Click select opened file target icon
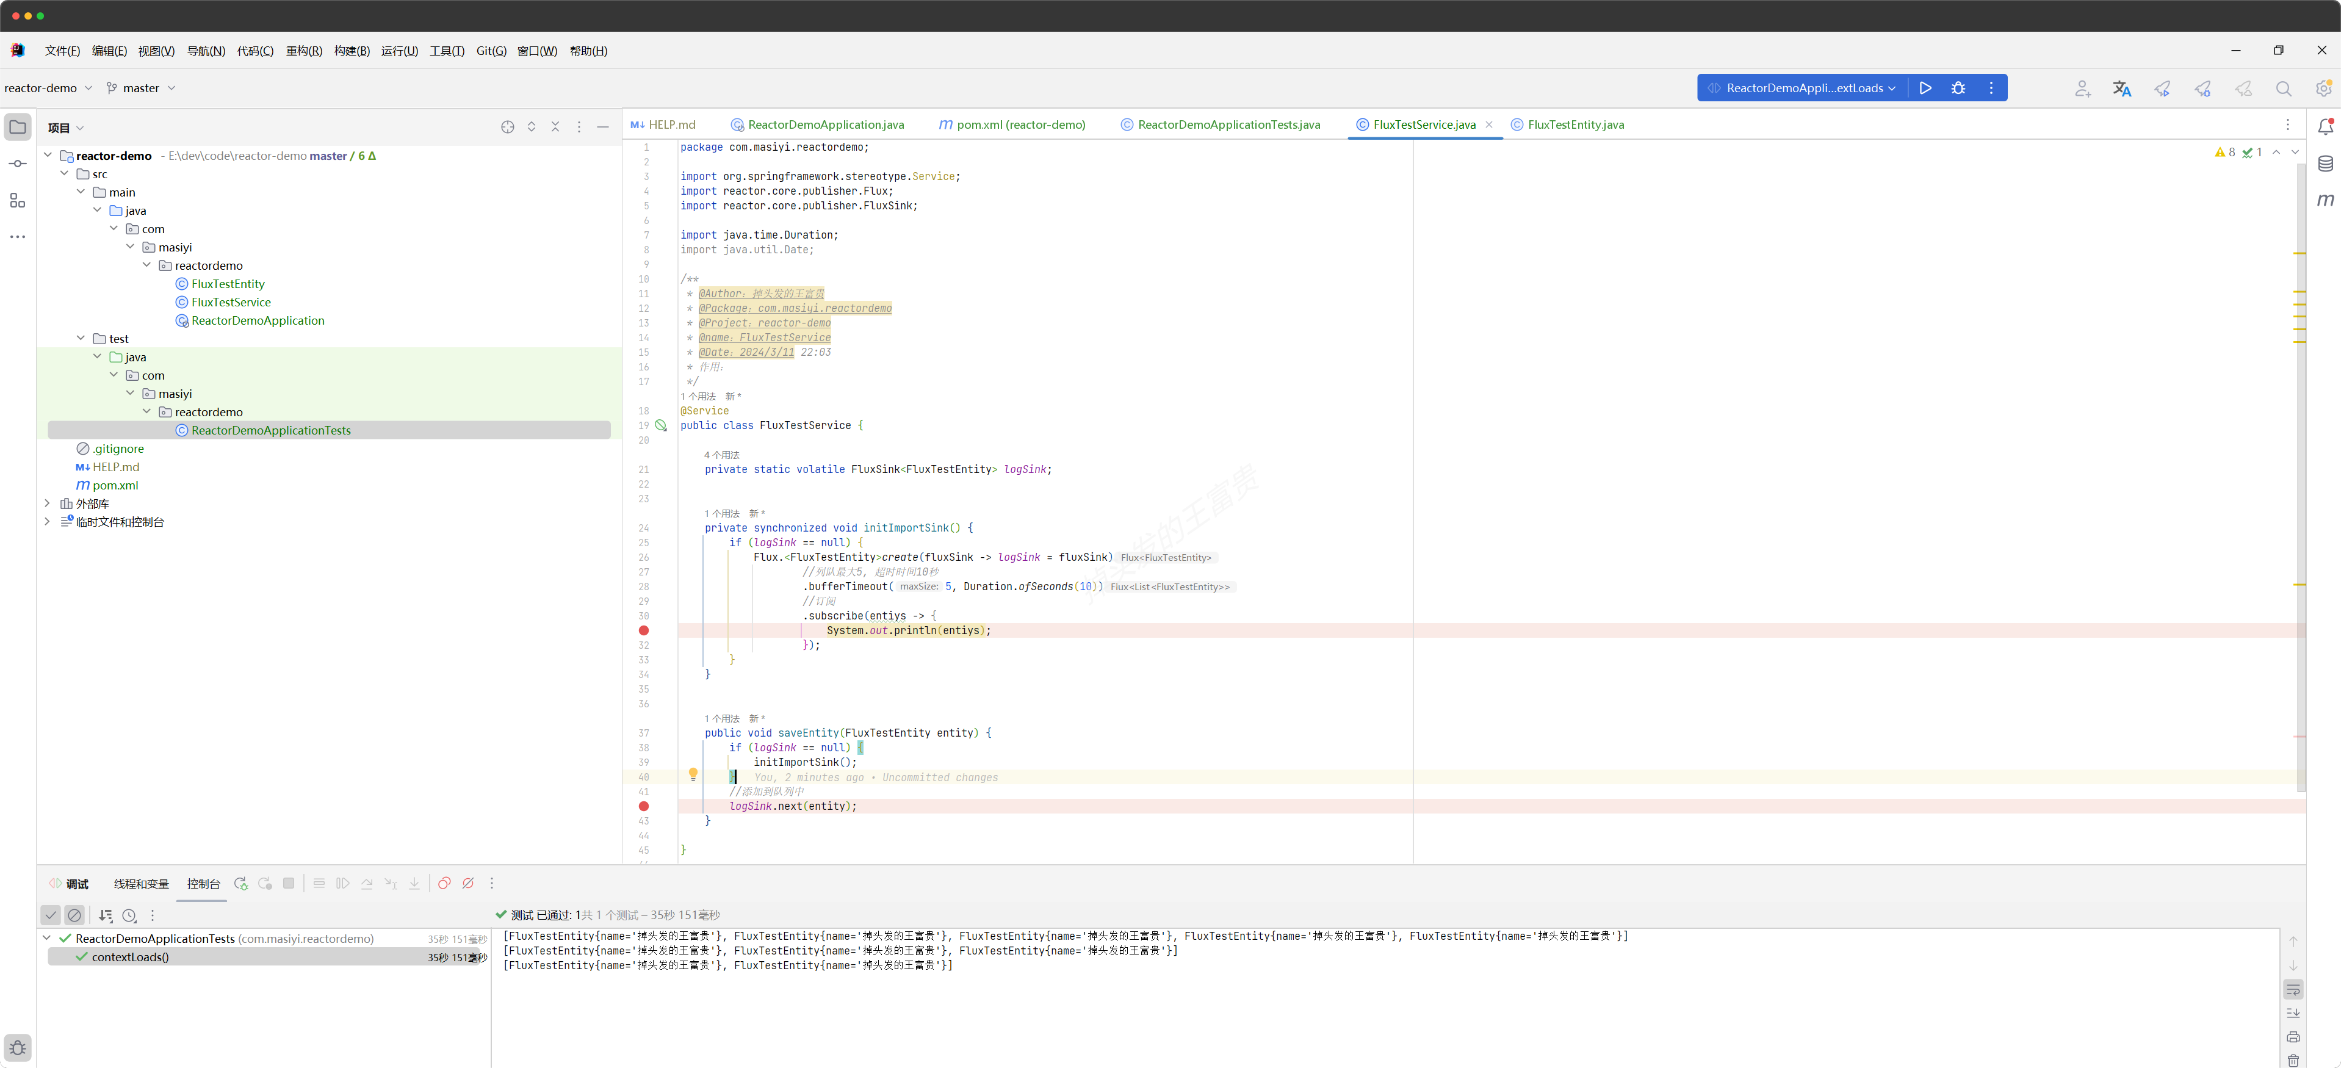The width and height of the screenshot is (2341, 1068). tap(507, 128)
